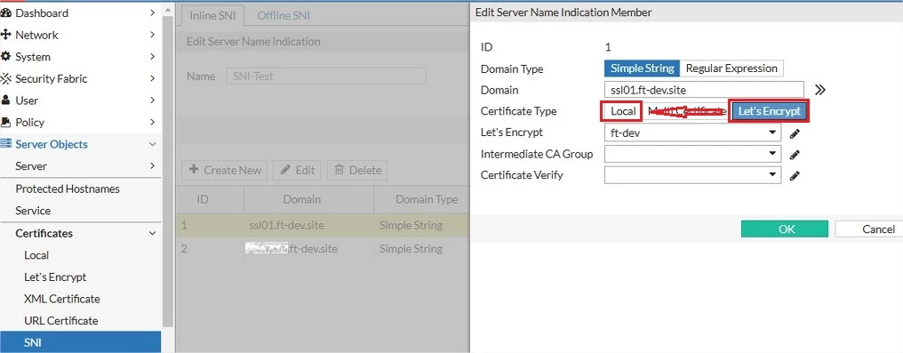Viewport: 903px width, 353px height.
Task: Expand the Dashboard menu chevron
Action: click(152, 12)
